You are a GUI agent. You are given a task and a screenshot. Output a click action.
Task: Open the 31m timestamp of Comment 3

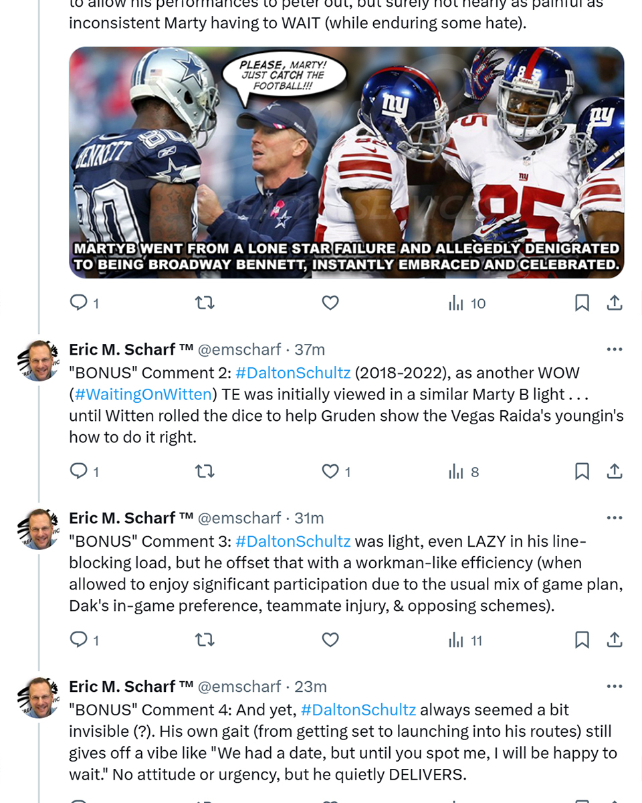(x=309, y=518)
